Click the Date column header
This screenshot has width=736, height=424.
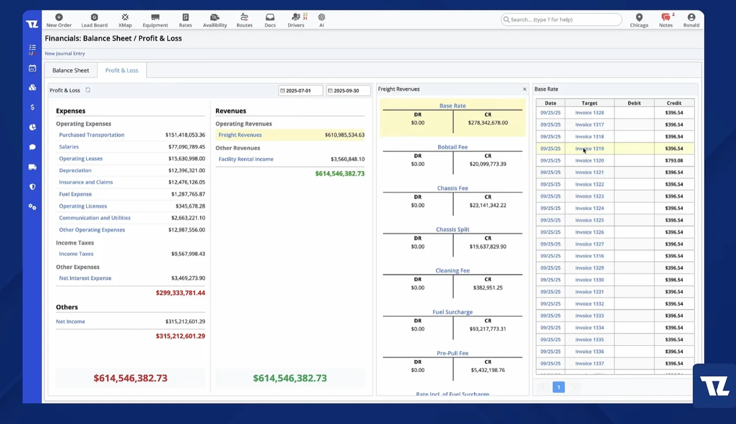tap(550, 103)
